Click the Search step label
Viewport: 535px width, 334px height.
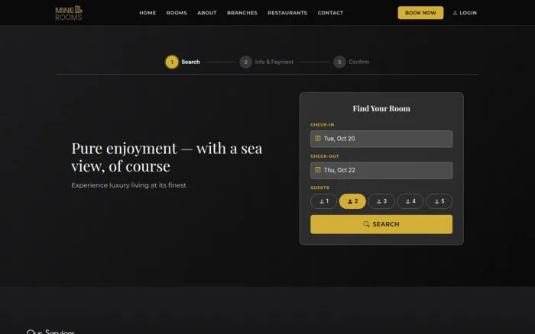[190, 62]
